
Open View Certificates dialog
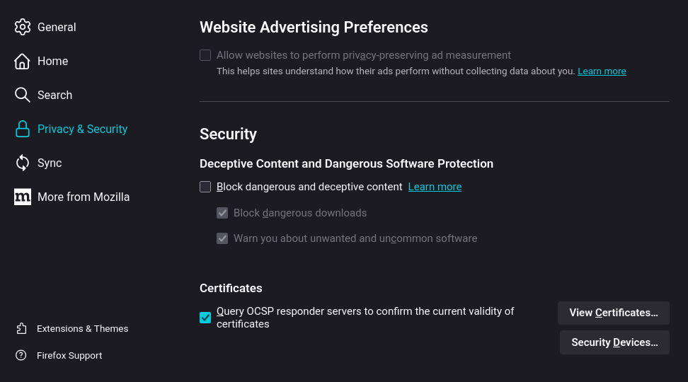[613, 313]
